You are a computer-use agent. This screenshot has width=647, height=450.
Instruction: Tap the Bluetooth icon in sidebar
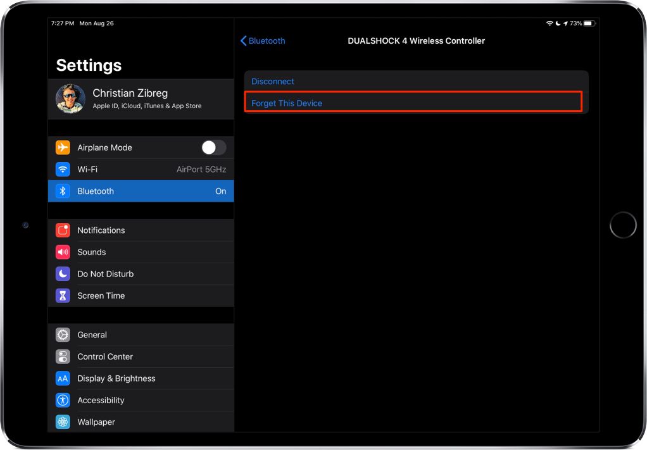coord(63,191)
